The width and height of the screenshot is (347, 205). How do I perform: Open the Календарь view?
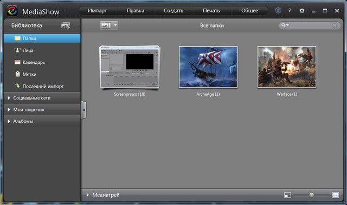42,62
